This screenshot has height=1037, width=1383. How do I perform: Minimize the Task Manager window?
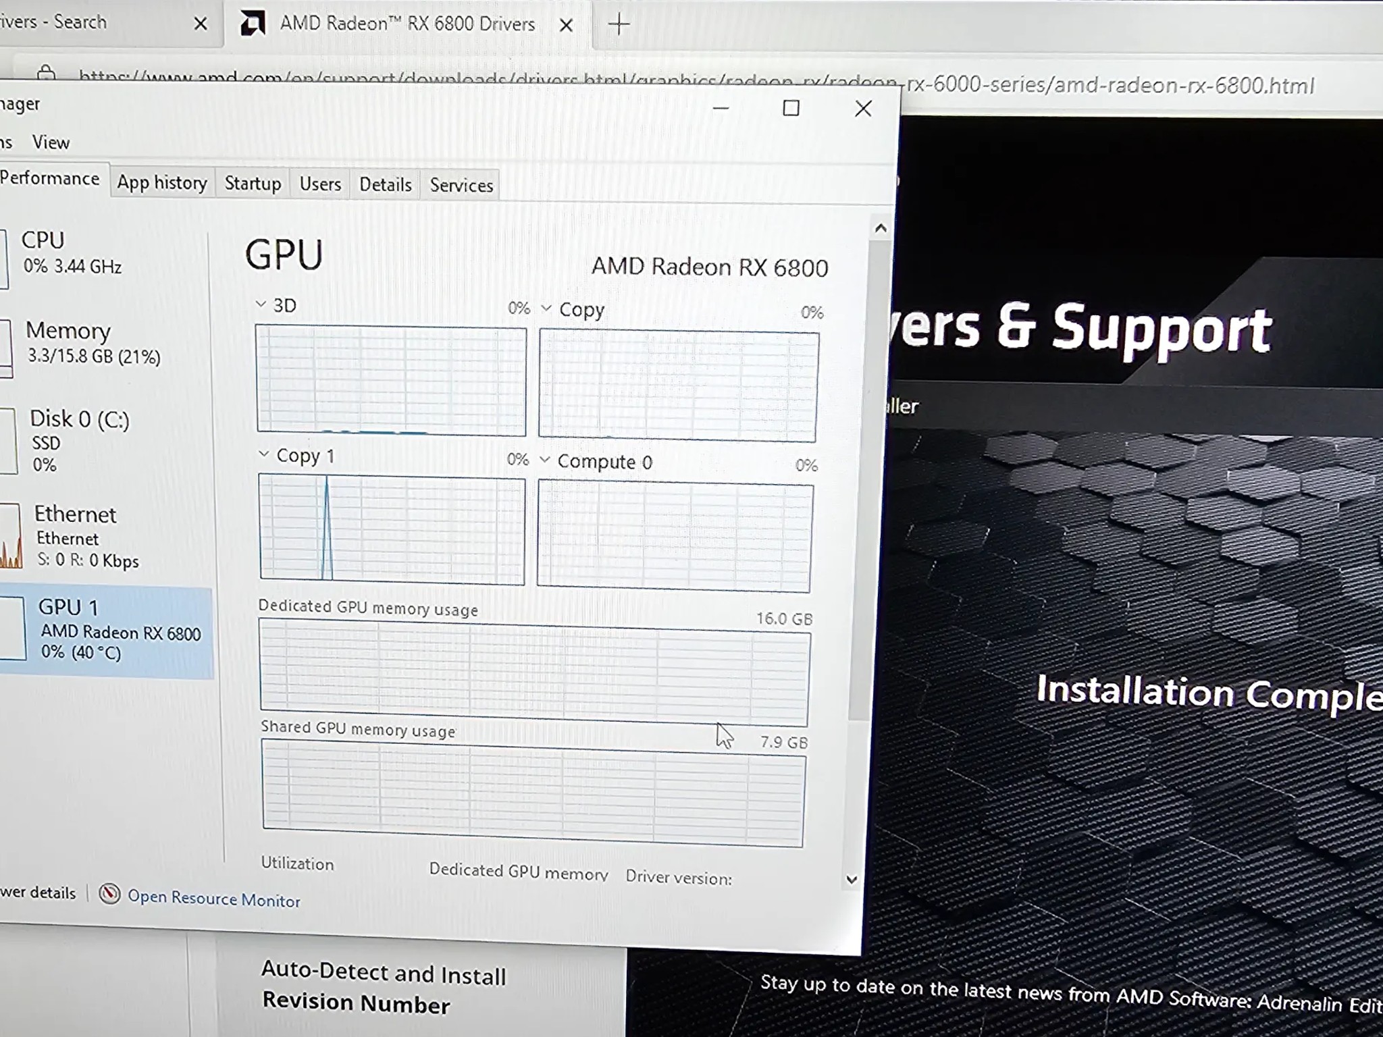click(x=721, y=108)
